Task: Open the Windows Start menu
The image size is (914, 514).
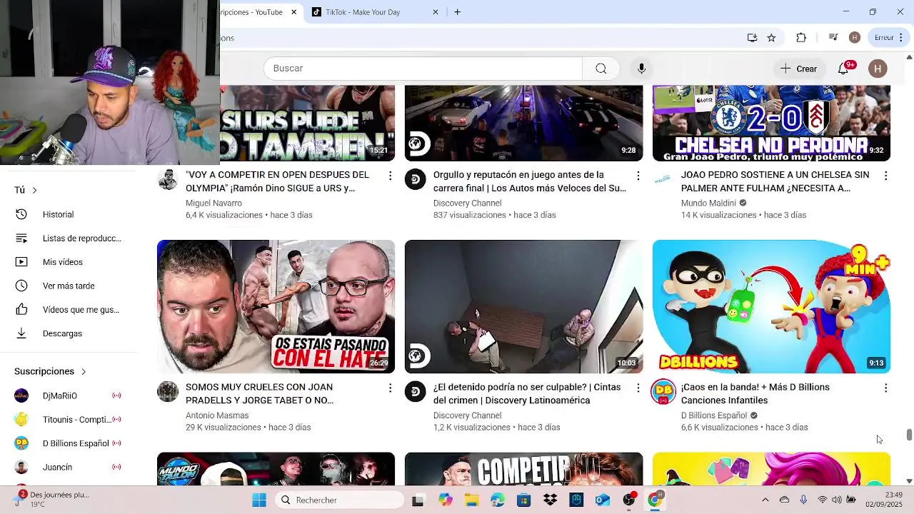Action: [x=259, y=500]
